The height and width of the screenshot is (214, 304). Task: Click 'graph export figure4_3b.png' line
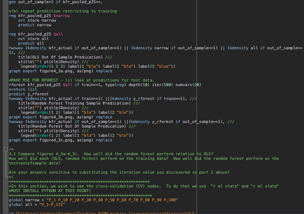pos(61,117)
